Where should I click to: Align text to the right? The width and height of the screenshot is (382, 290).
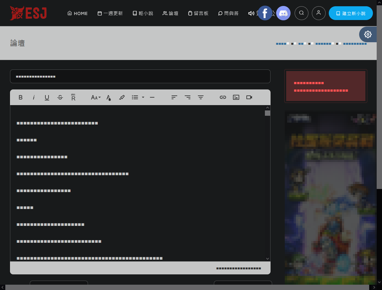point(188,97)
